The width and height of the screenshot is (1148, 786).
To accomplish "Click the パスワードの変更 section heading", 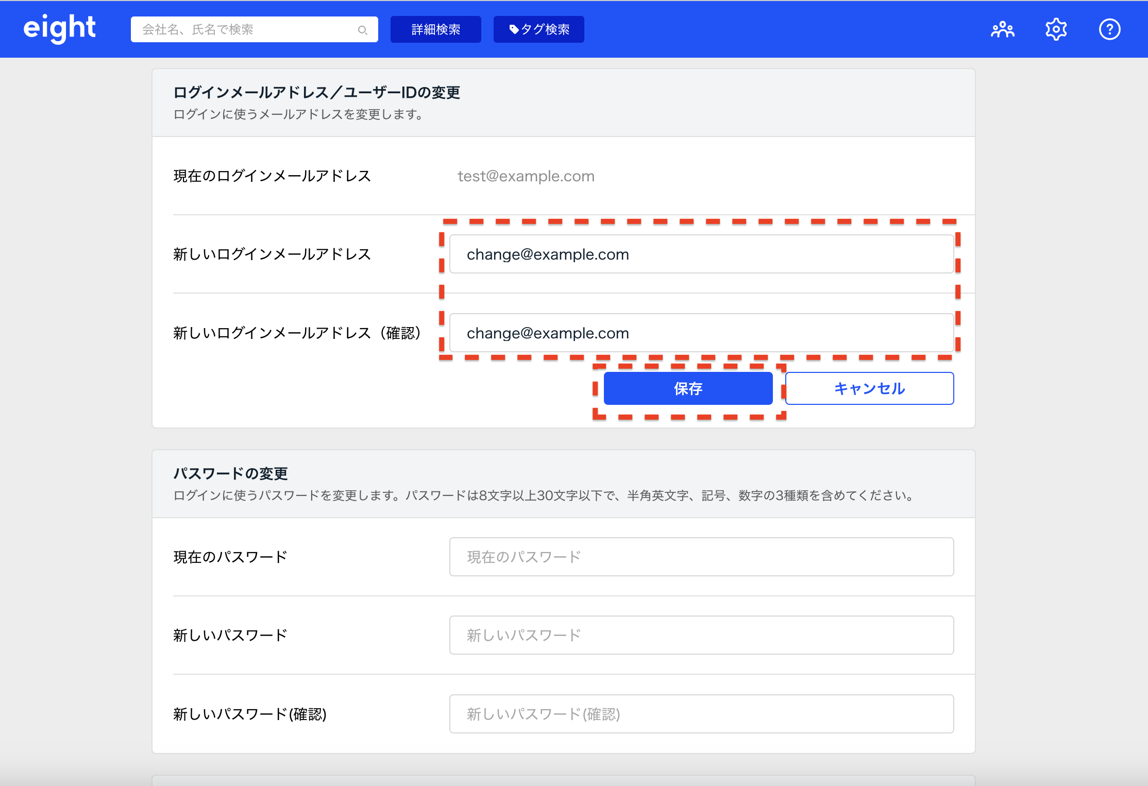I will (230, 473).
